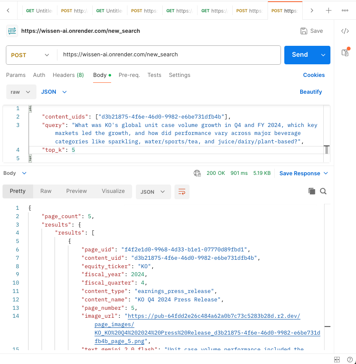Open the Tests tab

pyautogui.click(x=154, y=75)
